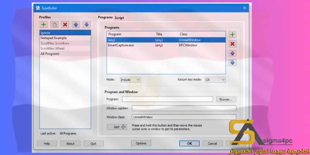Select the Ignore profile

tap(65, 33)
